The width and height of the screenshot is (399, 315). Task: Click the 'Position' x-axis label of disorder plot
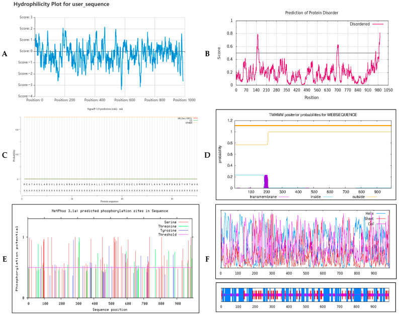tap(311, 97)
